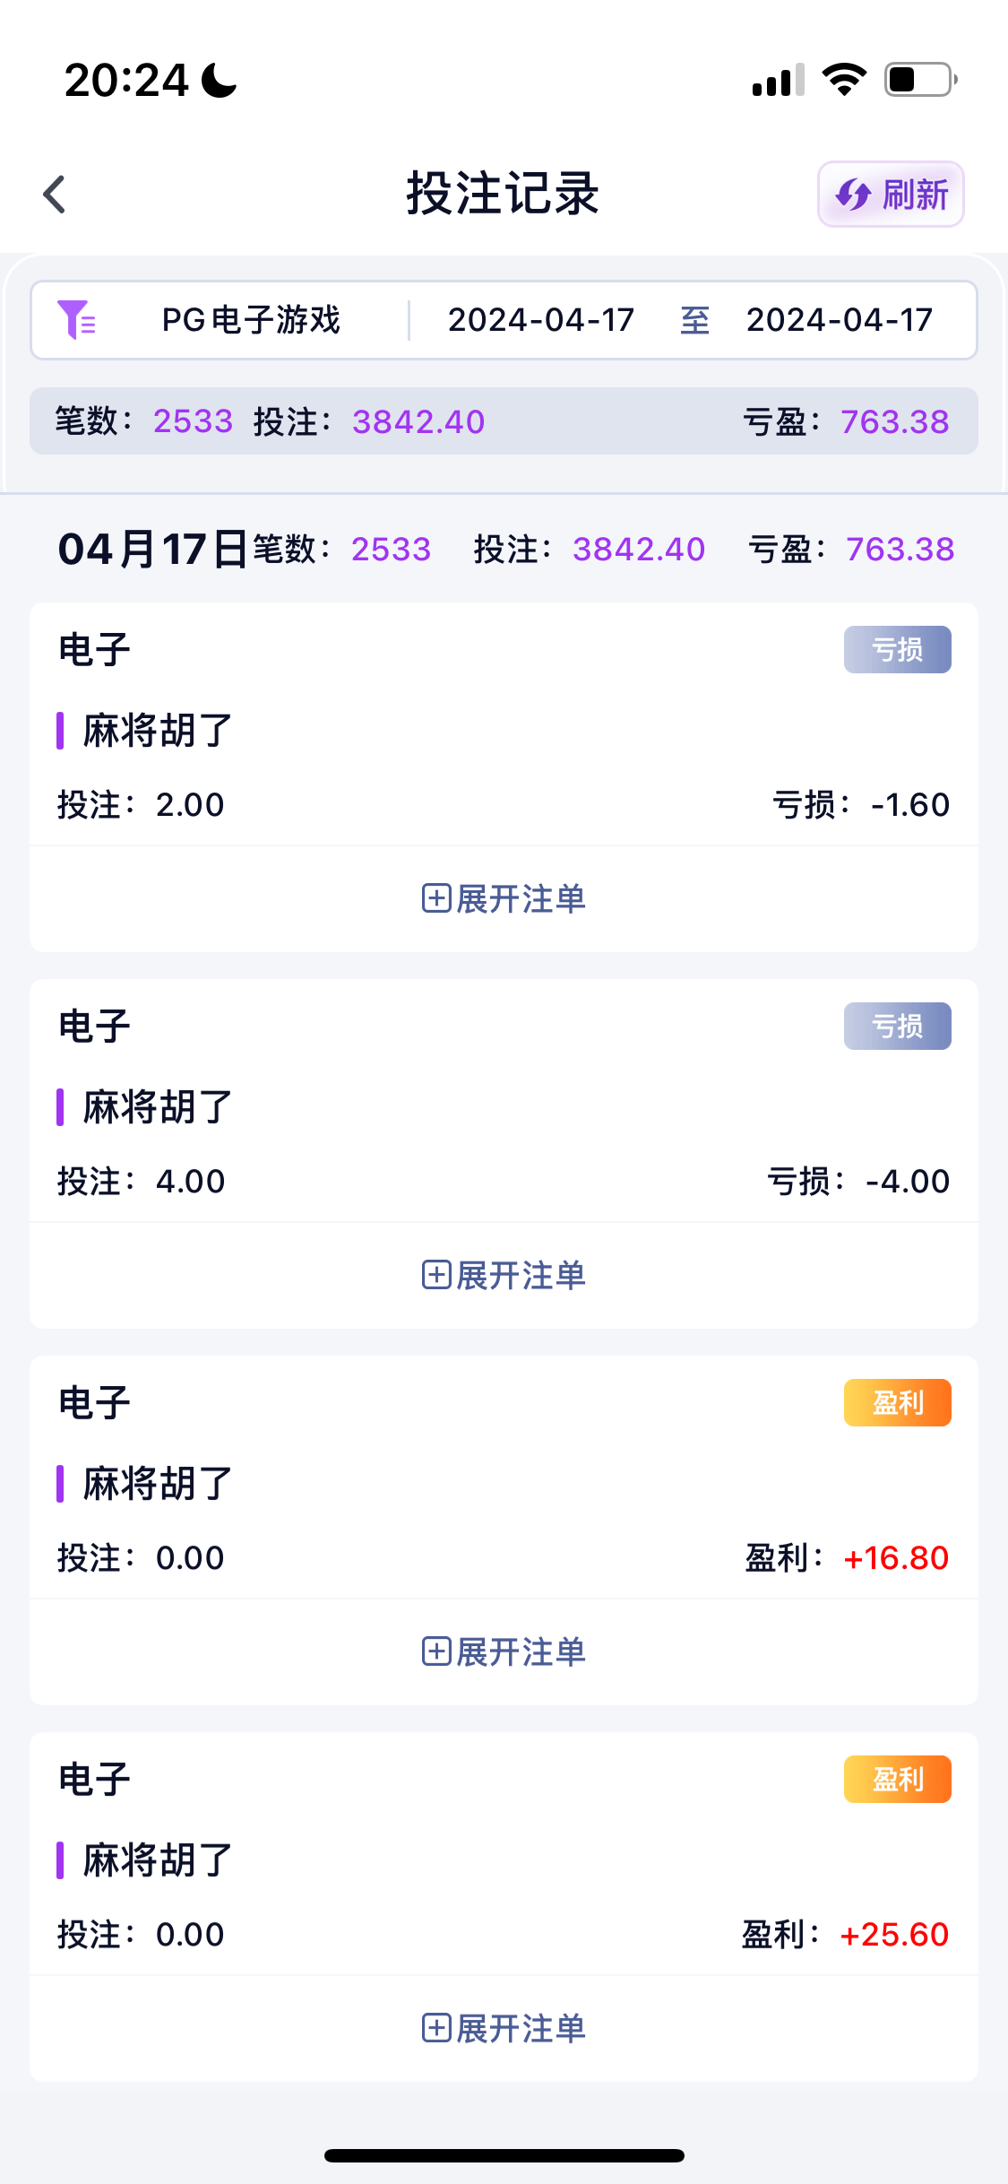Open the PG电子游戏 game filter dropdown

[x=251, y=320]
